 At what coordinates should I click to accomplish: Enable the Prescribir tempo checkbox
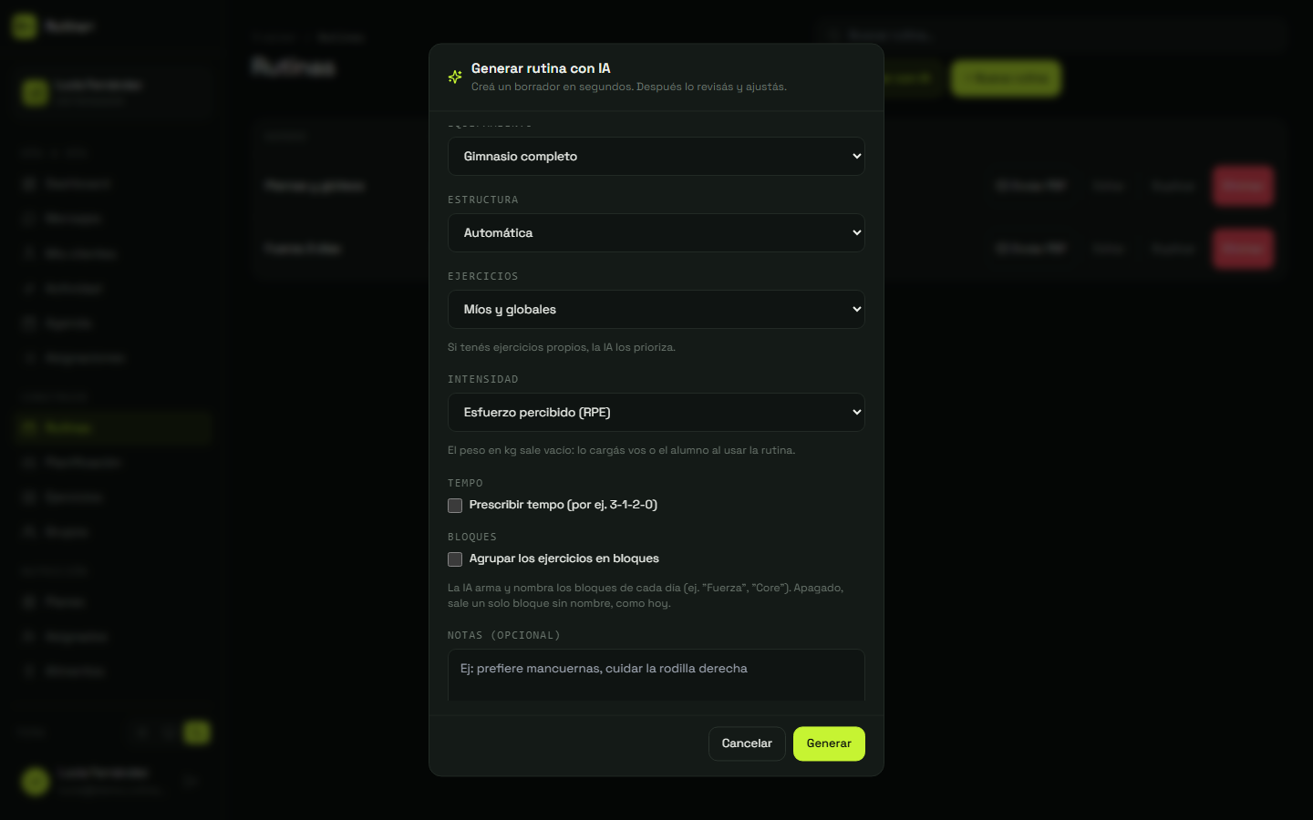pyautogui.click(x=455, y=506)
